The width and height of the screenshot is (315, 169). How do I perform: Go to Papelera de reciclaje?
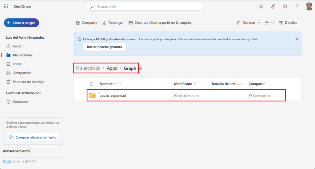click(28, 82)
